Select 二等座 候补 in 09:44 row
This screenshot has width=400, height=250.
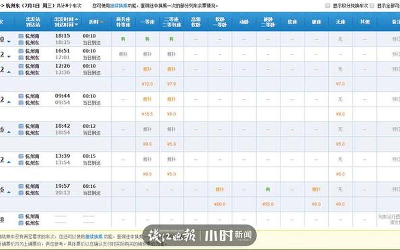tap(171, 99)
